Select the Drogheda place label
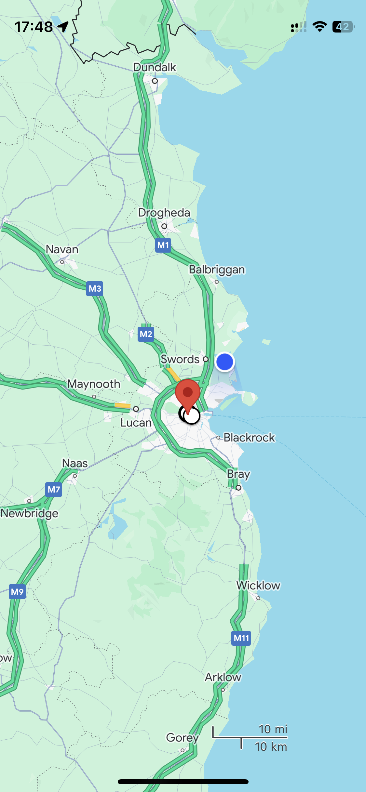The width and height of the screenshot is (366, 792). [x=164, y=213]
